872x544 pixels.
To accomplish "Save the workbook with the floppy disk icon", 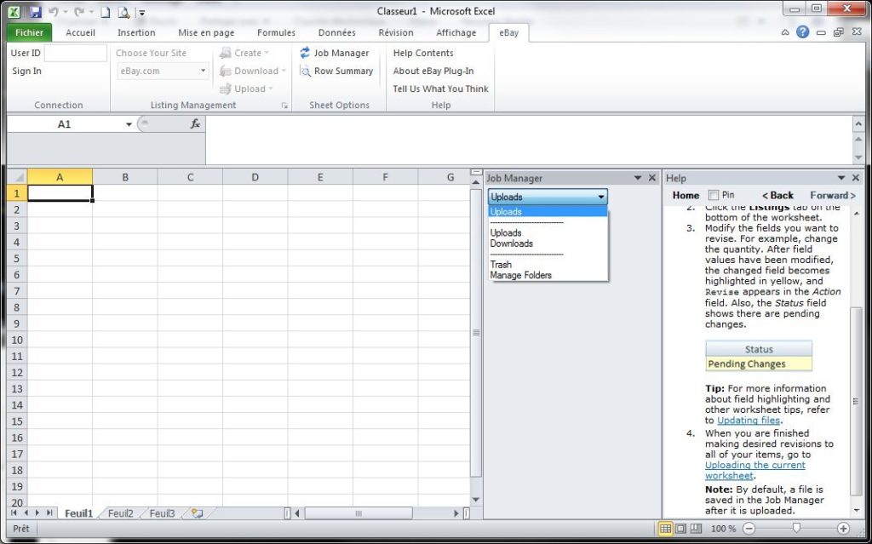I will click(35, 11).
